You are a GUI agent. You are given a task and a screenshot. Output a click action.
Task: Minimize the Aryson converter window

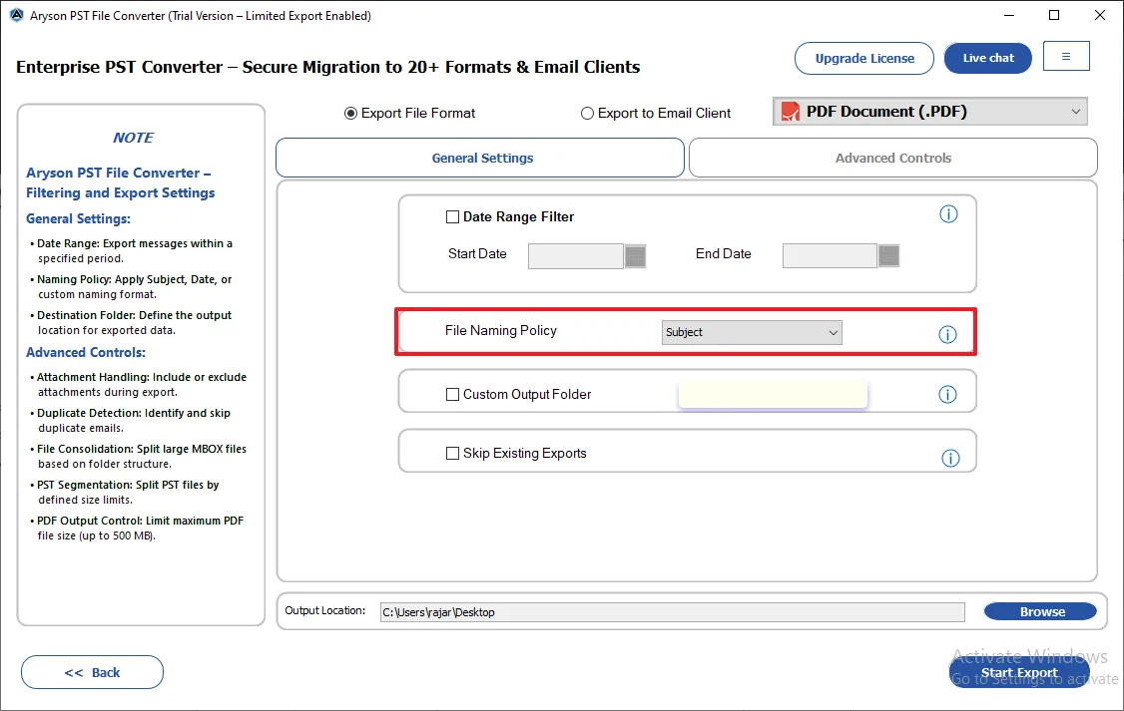point(1008,15)
